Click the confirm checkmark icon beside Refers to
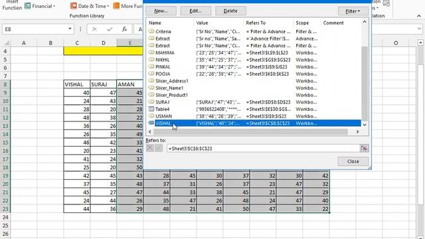This screenshot has width=425, height=239. [x=159, y=148]
